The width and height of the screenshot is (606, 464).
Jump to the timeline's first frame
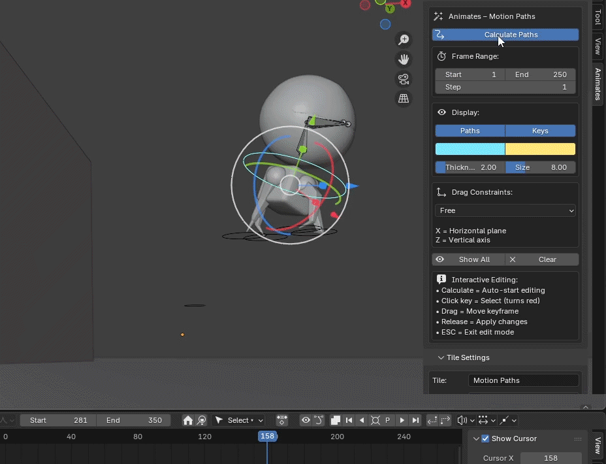point(349,420)
